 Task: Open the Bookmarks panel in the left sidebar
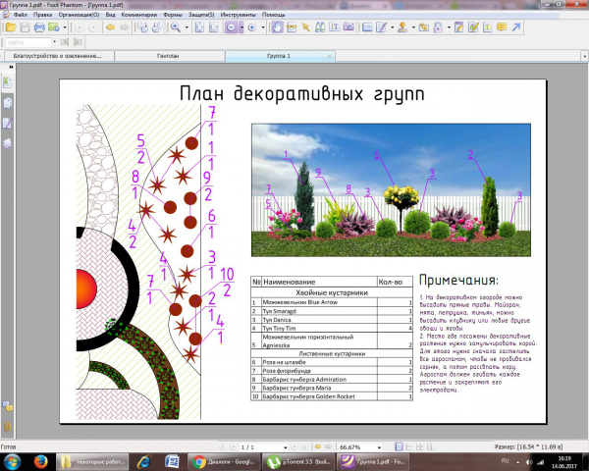tap(8, 82)
